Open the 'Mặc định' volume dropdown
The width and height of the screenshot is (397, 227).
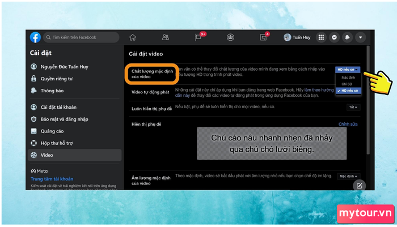349,177
